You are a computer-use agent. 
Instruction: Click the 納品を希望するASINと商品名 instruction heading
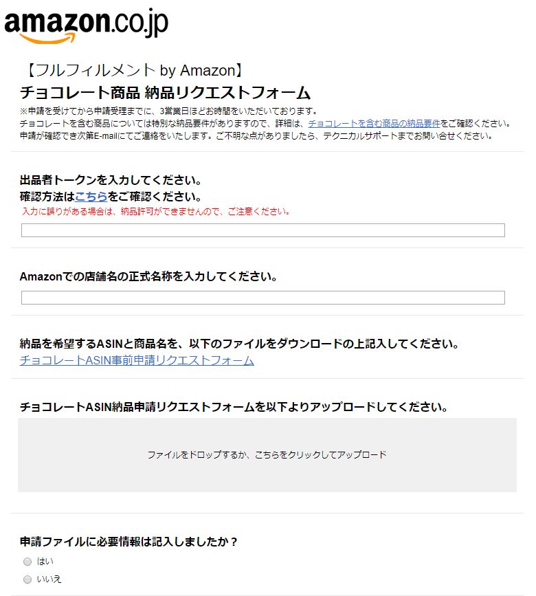click(239, 344)
